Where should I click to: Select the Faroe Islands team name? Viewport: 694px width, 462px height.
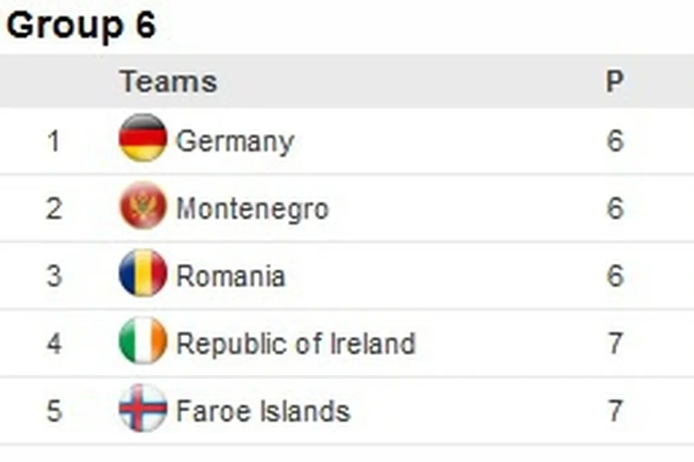pyautogui.click(x=262, y=411)
